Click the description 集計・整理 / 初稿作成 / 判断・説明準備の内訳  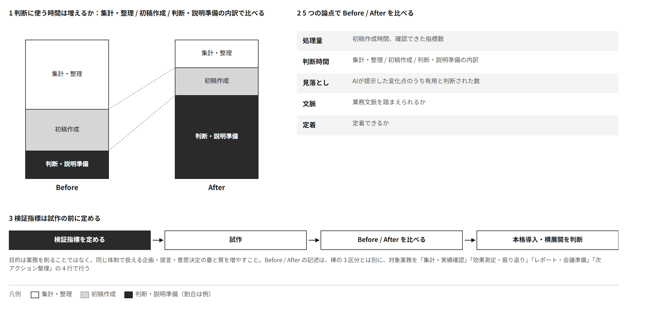415,60
